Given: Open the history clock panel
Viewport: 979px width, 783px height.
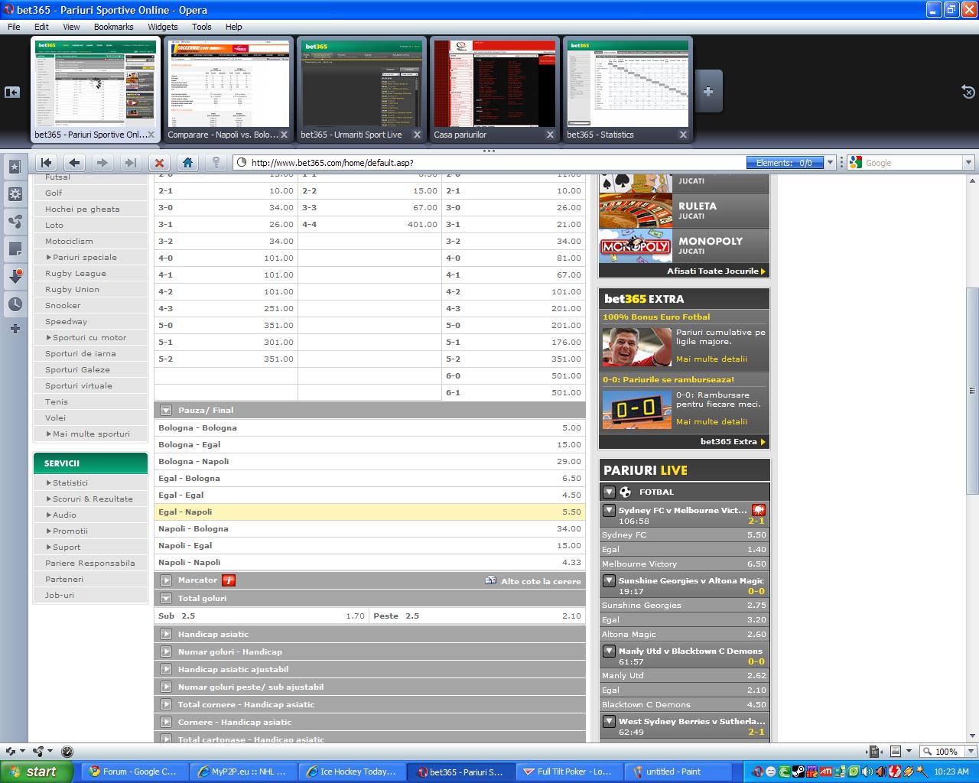Looking at the screenshot, I should tap(15, 304).
